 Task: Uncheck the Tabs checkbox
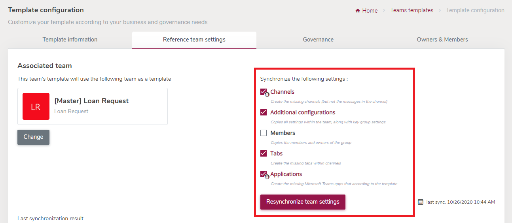264,153
